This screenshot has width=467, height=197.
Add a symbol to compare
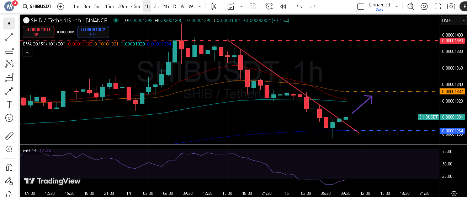click(61, 6)
